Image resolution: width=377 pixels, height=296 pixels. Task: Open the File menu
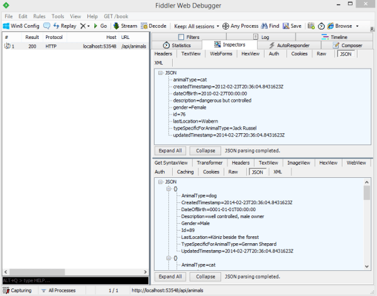[x=9, y=16]
